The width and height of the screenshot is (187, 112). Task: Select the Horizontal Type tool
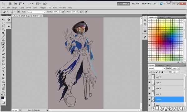click(3, 71)
